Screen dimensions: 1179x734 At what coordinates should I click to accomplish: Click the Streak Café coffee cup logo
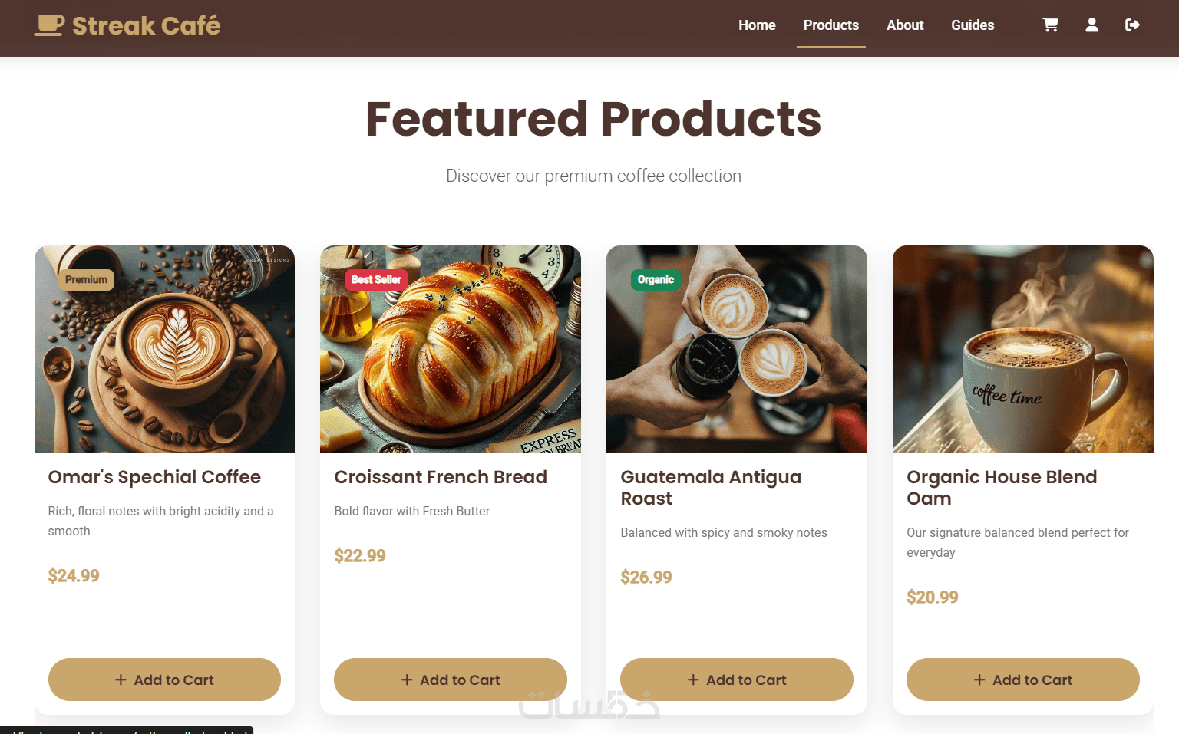coord(49,25)
